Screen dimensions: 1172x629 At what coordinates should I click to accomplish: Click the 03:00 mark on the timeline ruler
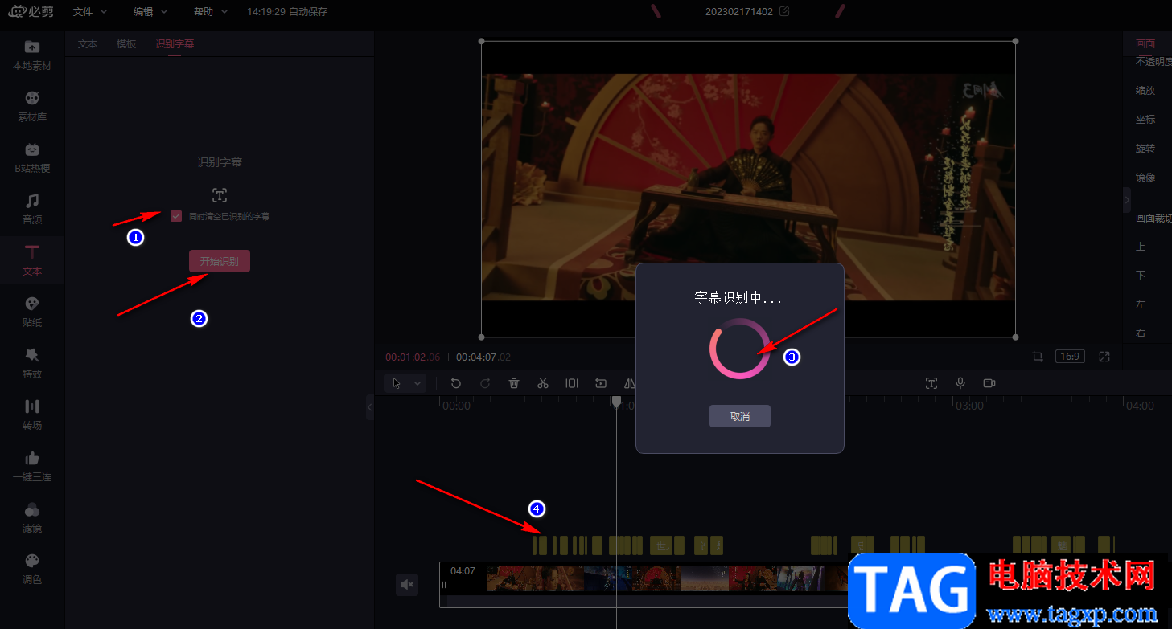click(x=969, y=406)
